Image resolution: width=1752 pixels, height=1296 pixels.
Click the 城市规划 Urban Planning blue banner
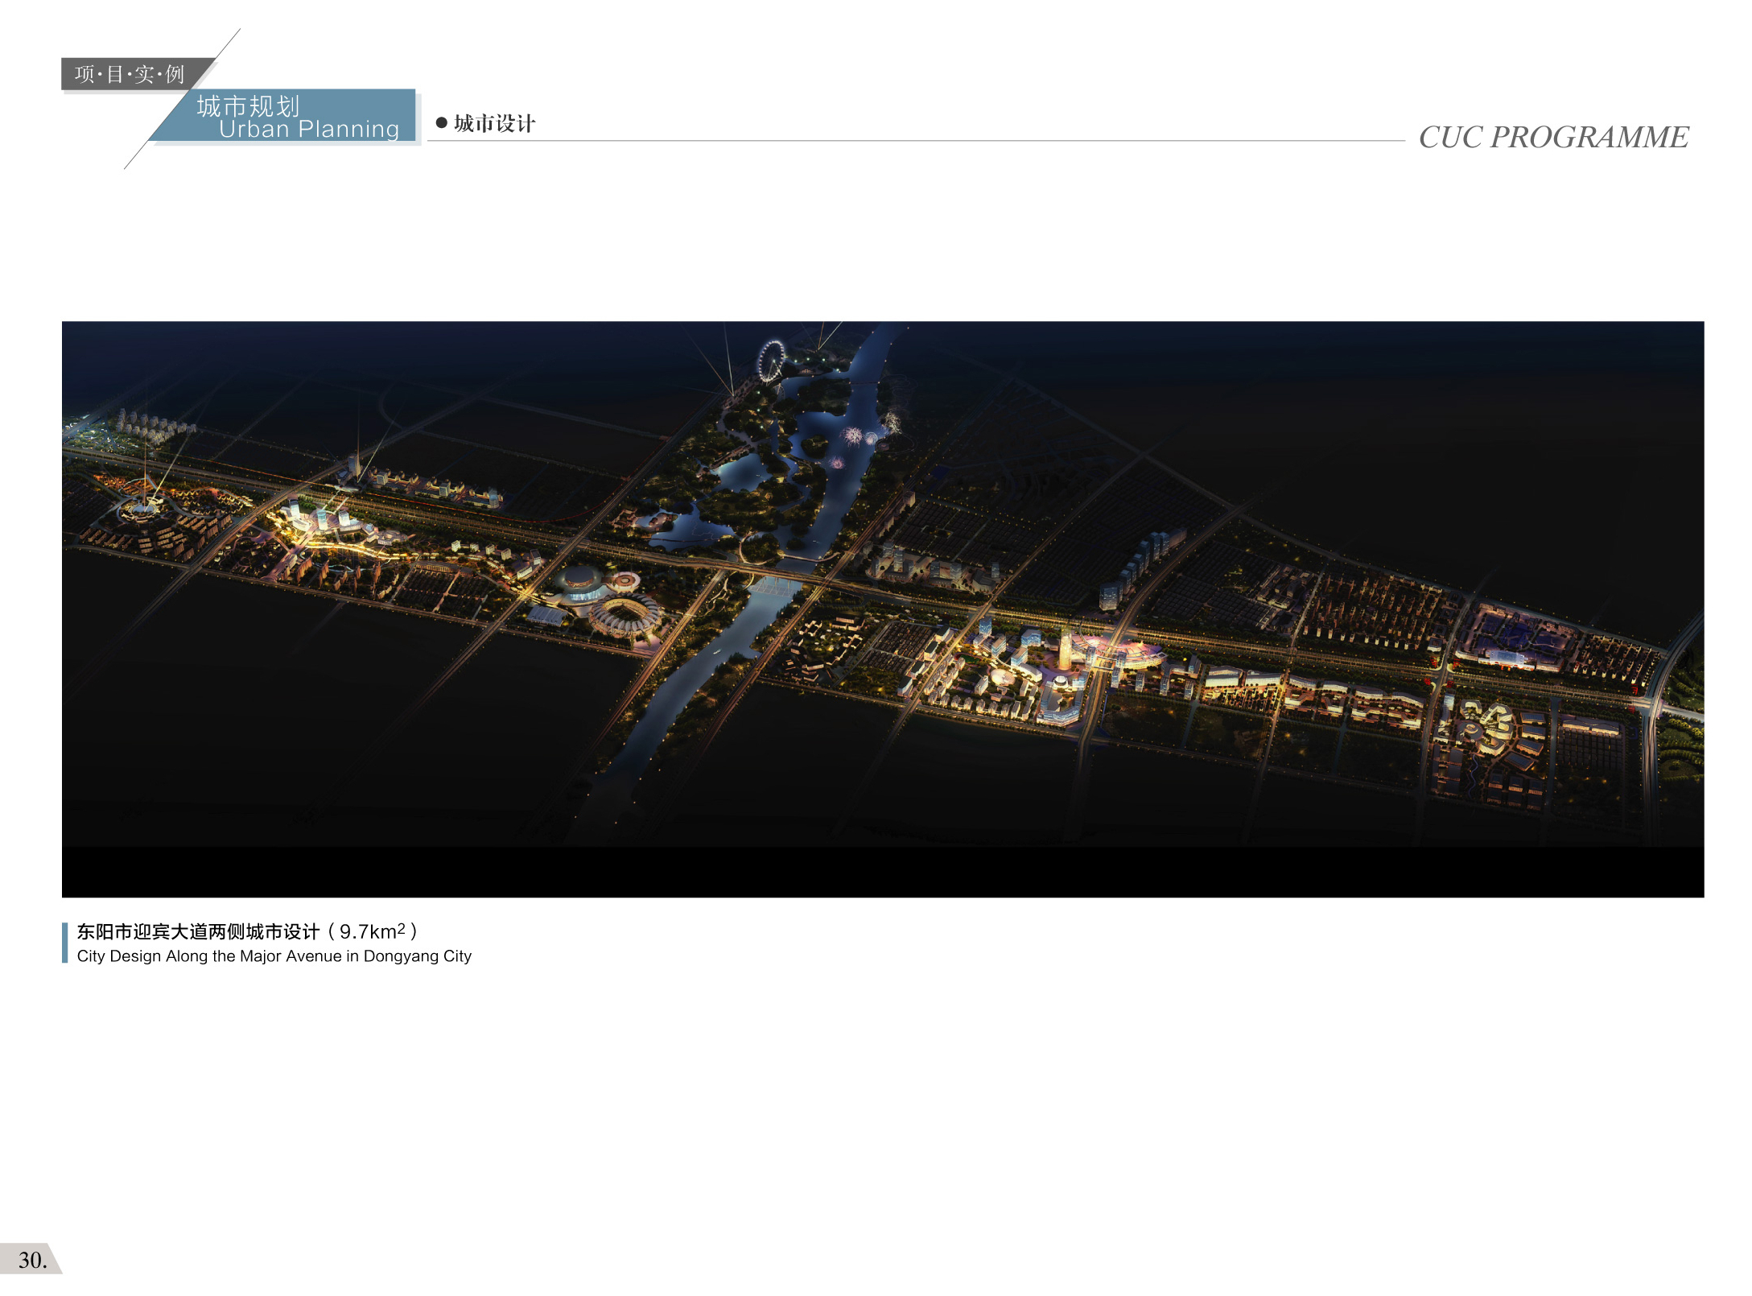point(296,117)
